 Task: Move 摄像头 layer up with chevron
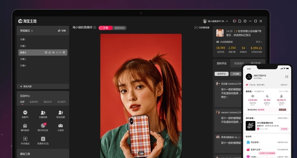pos(60,52)
